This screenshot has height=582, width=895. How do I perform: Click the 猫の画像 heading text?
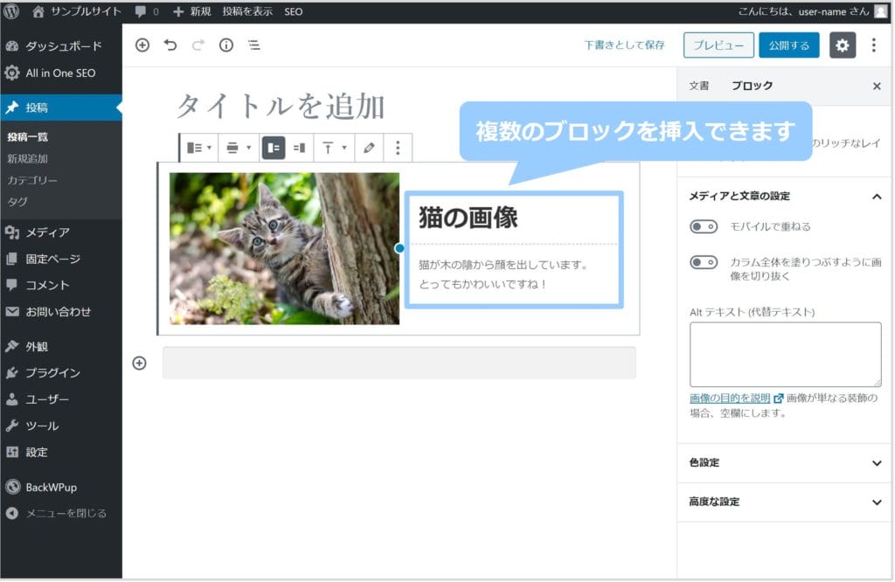pos(468,218)
